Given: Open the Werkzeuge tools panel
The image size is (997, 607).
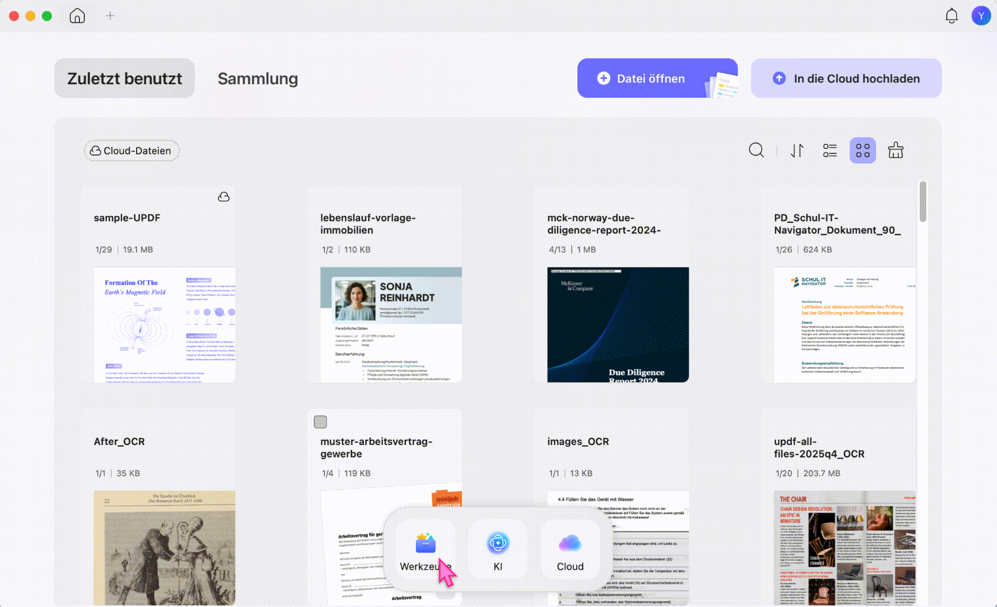Looking at the screenshot, I should (426, 550).
